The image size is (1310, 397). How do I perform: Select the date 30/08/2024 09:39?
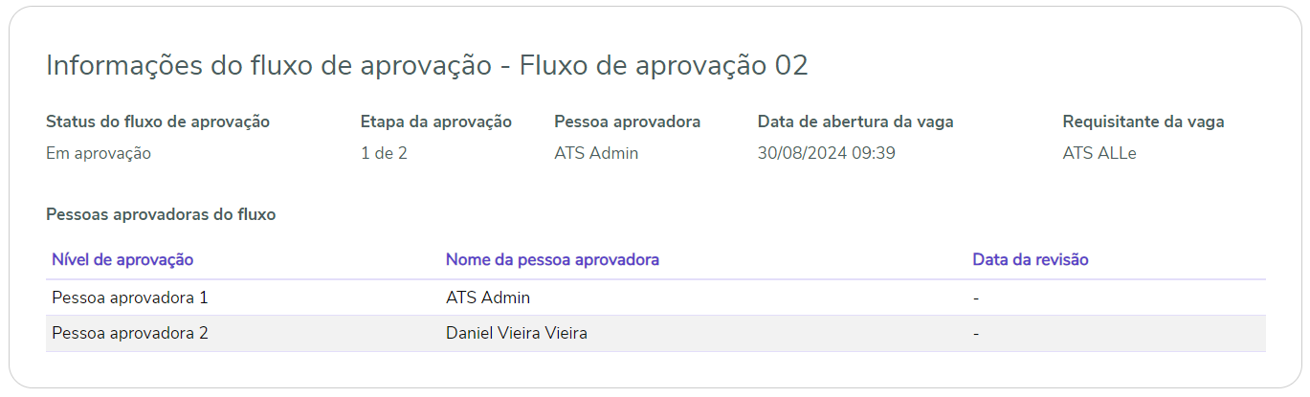pyautogui.click(x=827, y=153)
